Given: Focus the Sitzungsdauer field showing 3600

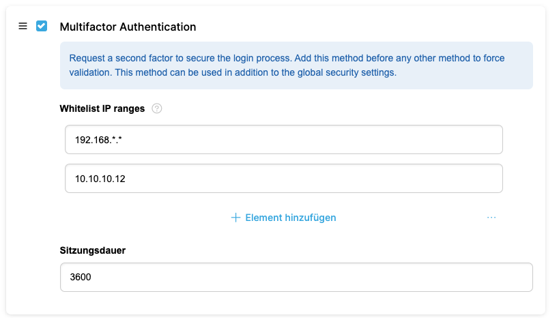Looking at the screenshot, I should point(296,278).
